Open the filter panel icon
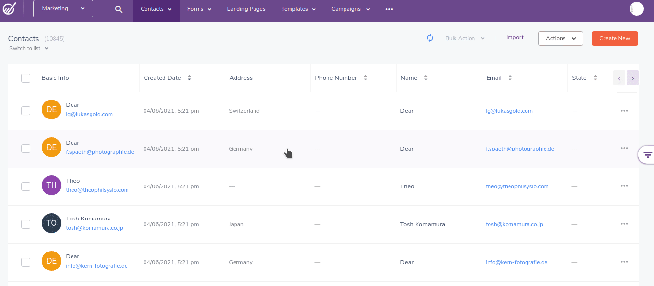Screen dimensions: 654x286 pos(647,155)
